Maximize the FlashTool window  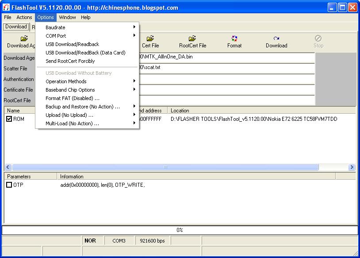(x=342, y=8)
